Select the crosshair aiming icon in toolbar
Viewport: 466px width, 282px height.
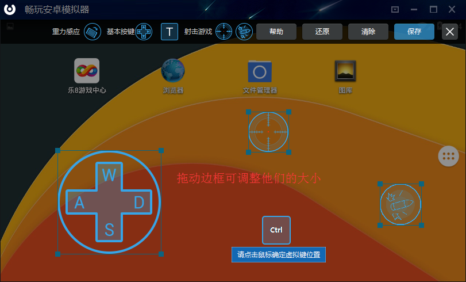pos(224,32)
